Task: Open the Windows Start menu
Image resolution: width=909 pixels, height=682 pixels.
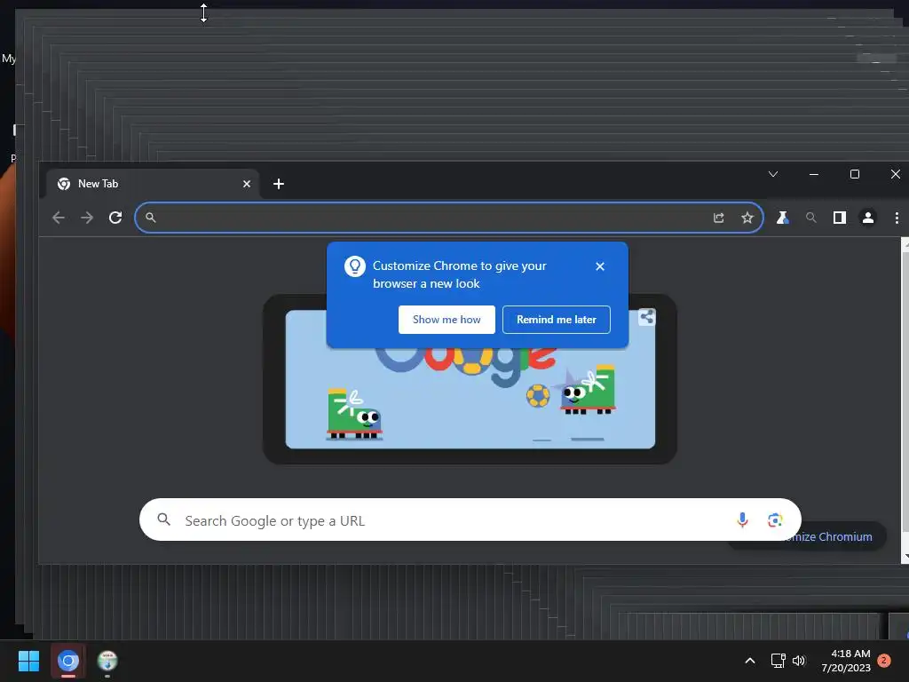Action: tap(28, 661)
